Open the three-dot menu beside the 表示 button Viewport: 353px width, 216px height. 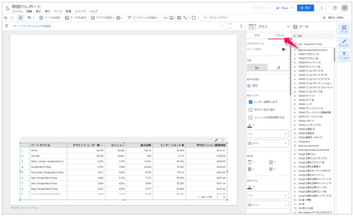point(322,8)
